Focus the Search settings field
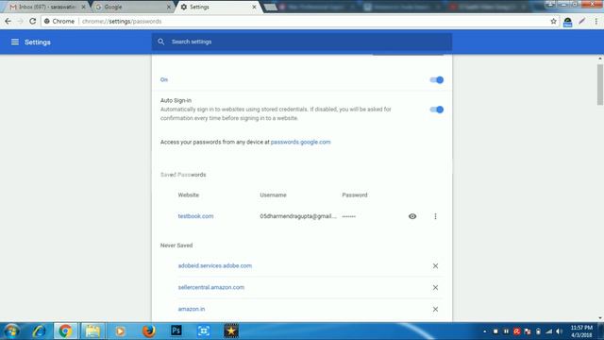Viewport: 604px width, 340px height. pyautogui.click(x=302, y=42)
